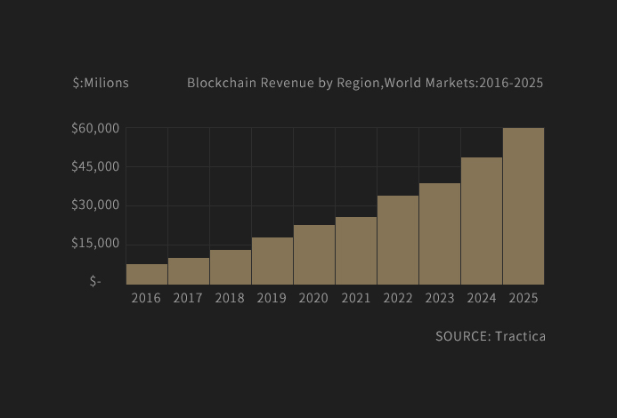Click the '$-' zero axis label
Viewport: 617px width, 418px height.
point(95,281)
